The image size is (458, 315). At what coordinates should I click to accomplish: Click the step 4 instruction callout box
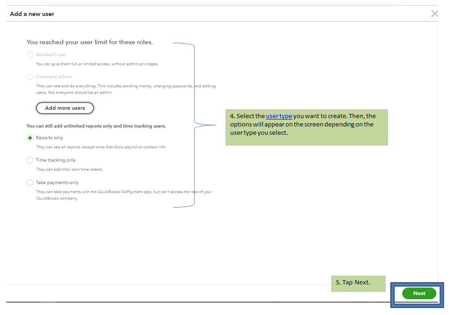(x=306, y=127)
